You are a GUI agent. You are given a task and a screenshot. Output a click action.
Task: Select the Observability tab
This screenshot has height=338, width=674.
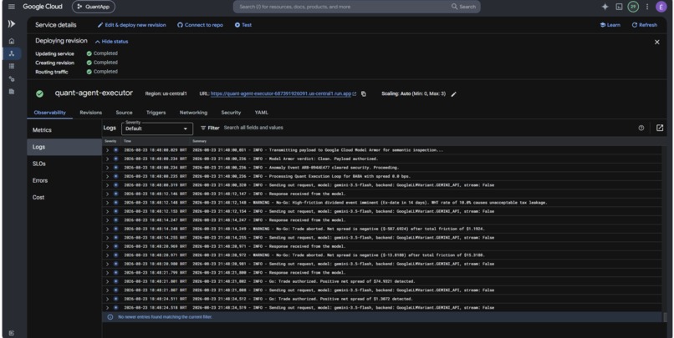click(x=50, y=113)
